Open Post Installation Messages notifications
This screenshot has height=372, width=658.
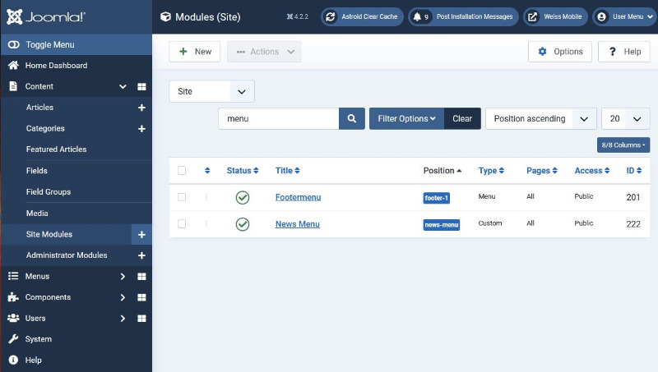463,16
